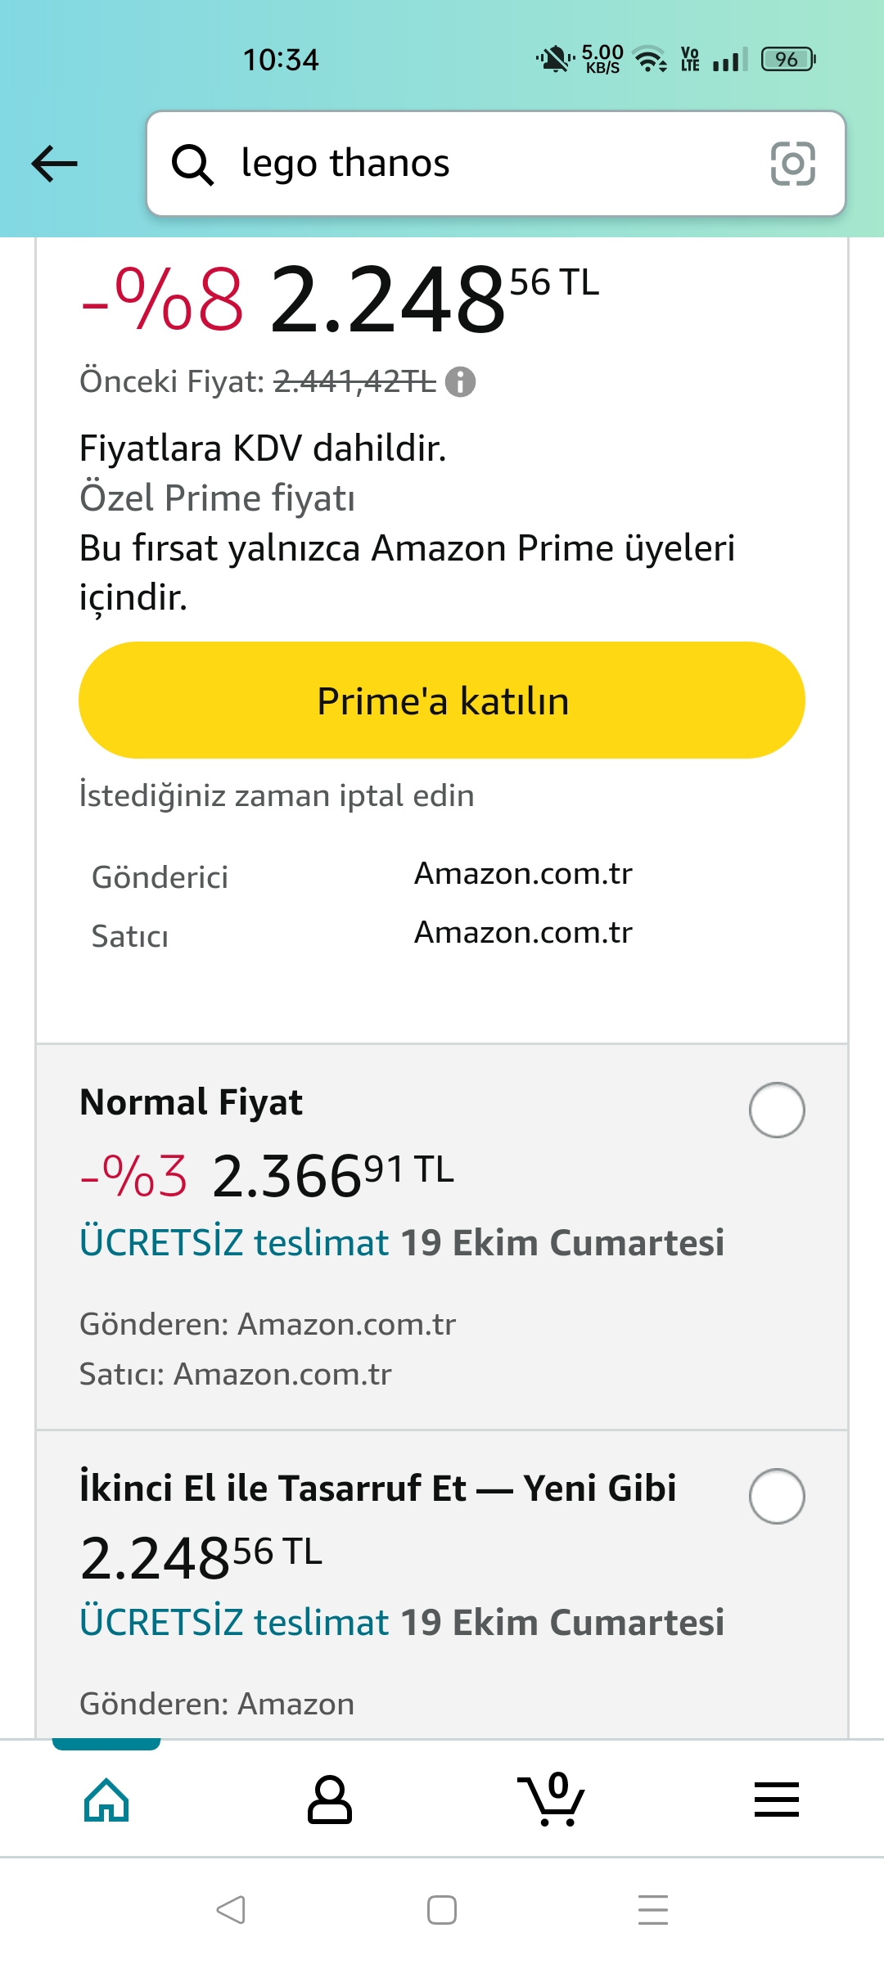Tap Android recent apps button
Image resolution: width=884 pixels, height=1964 pixels.
point(652,1910)
